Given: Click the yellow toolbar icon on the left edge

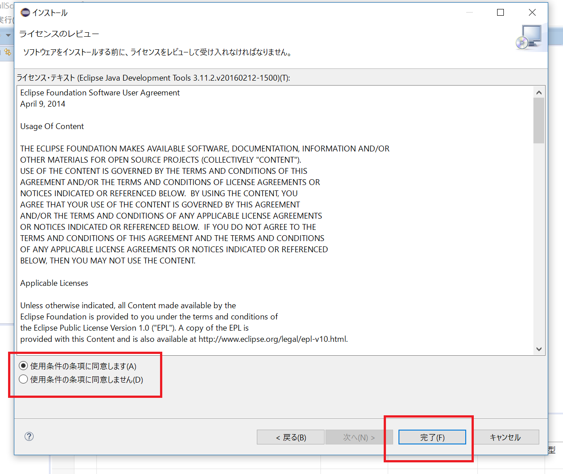Looking at the screenshot, I should [7, 52].
